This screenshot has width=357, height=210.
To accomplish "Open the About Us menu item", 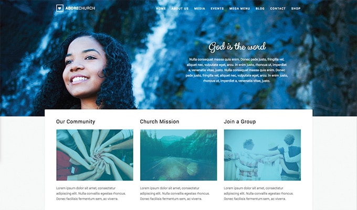I will [180, 8].
